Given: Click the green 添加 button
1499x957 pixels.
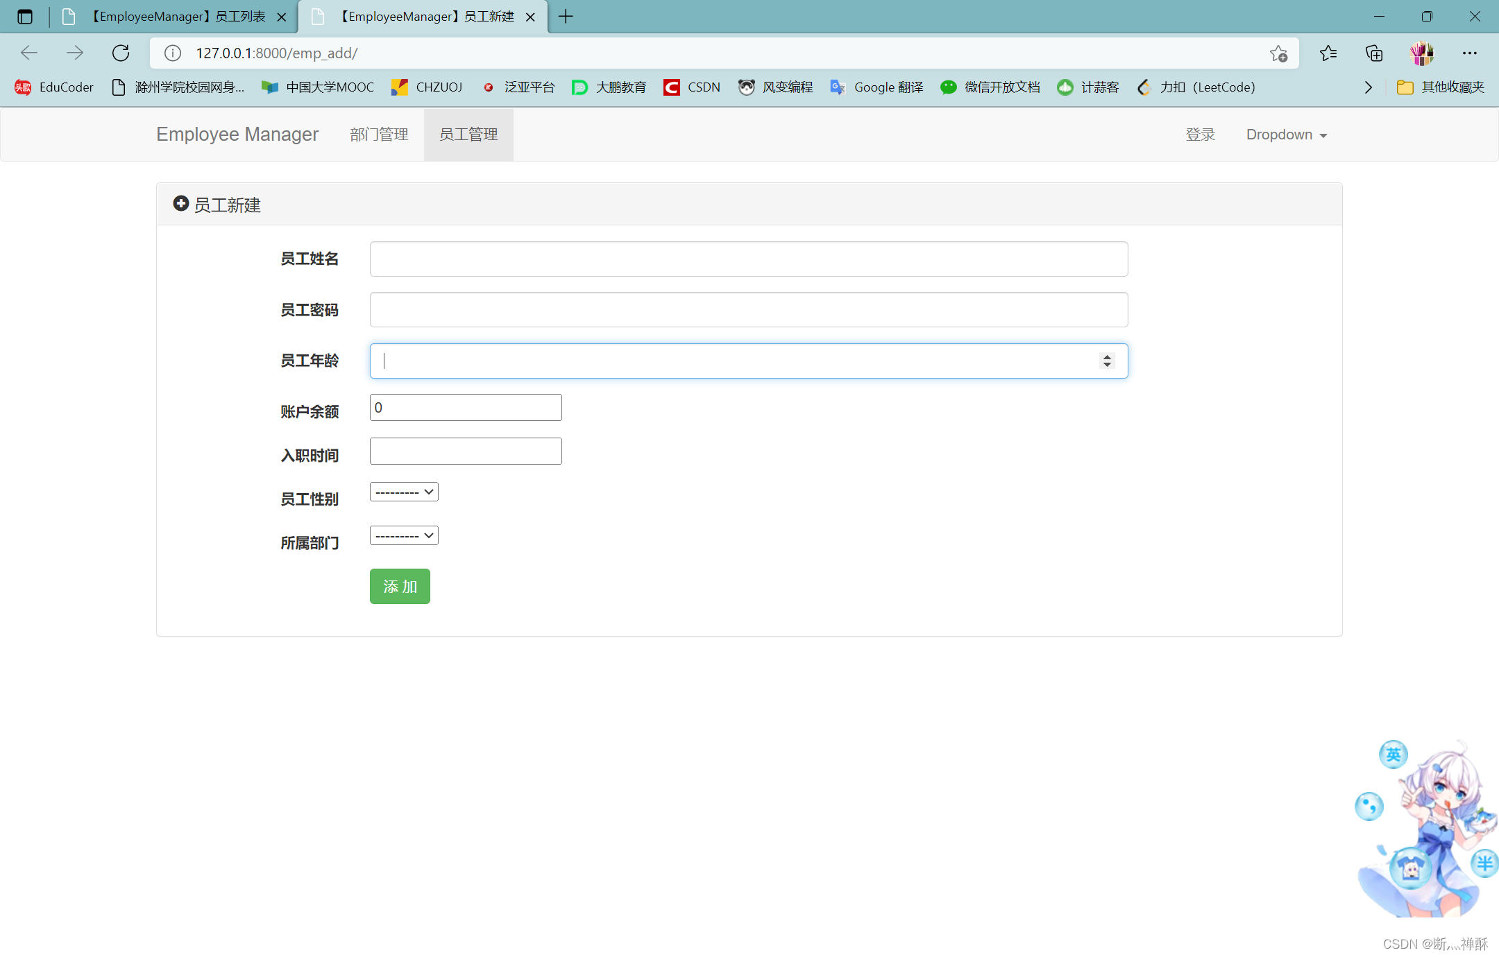Looking at the screenshot, I should pyautogui.click(x=400, y=586).
